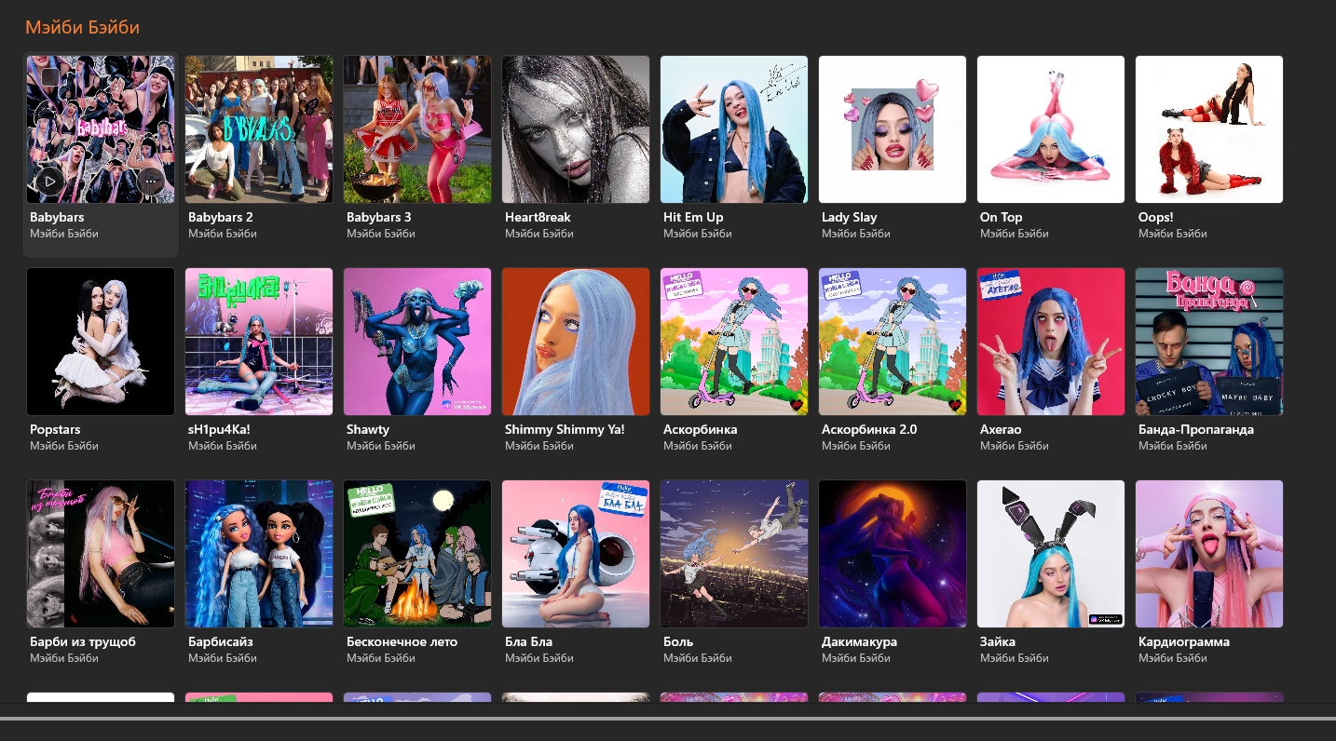This screenshot has width=1336, height=741.
Task: Click the Бесконечное лето title text
Action: click(x=402, y=641)
